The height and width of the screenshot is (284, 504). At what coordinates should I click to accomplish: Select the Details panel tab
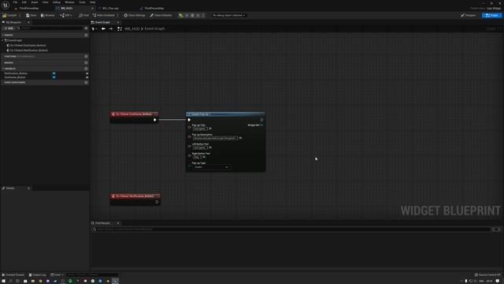click(10, 188)
